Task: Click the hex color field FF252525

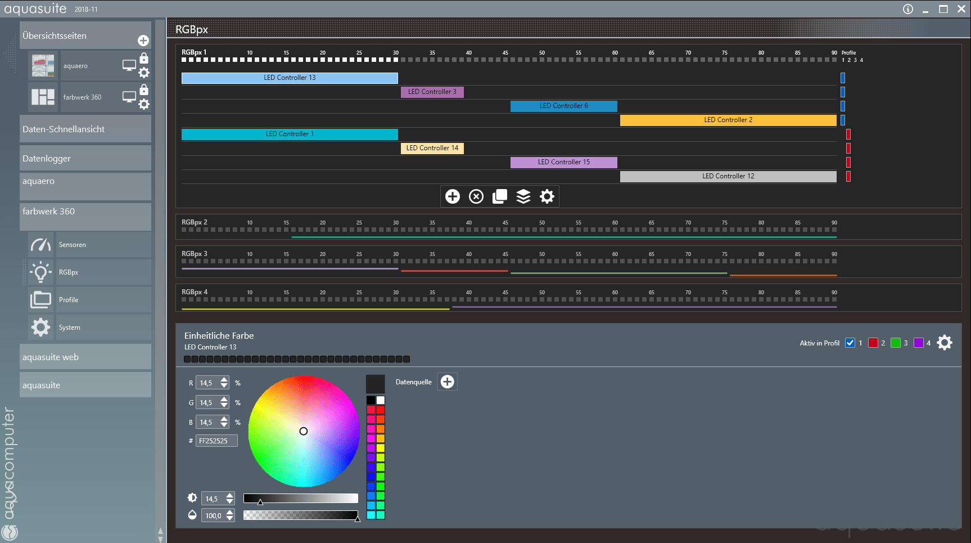Action: click(x=216, y=441)
